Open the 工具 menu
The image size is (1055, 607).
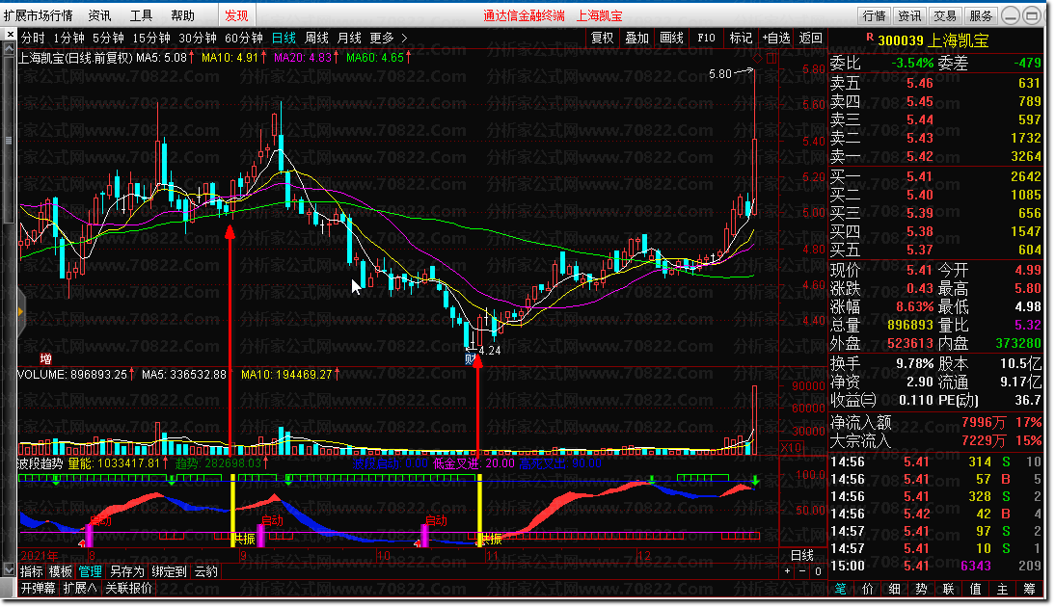(x=142, y=14)
